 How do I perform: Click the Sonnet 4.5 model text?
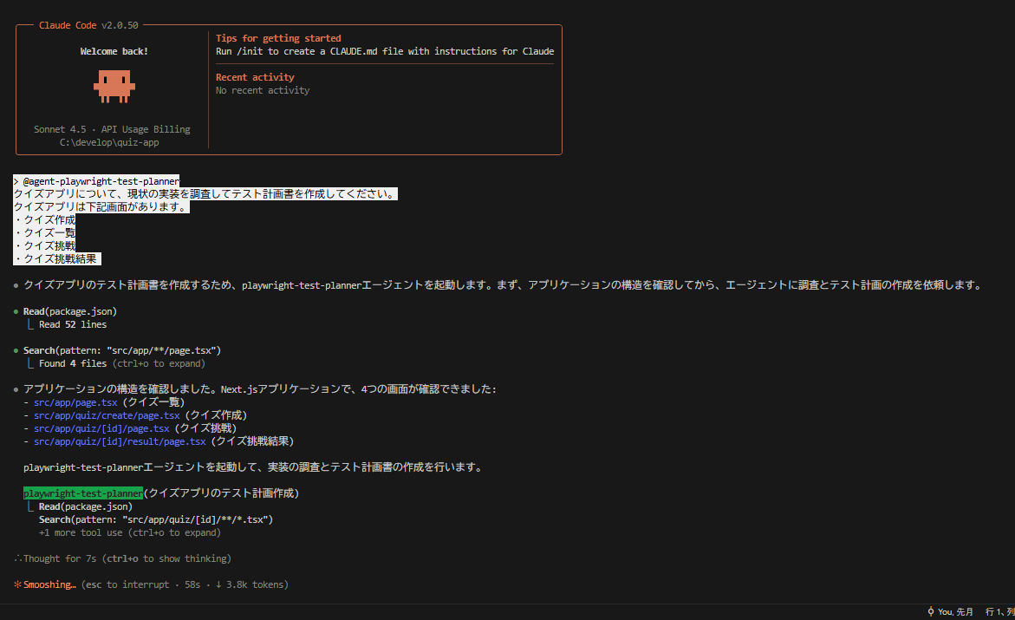pos(61,130)
